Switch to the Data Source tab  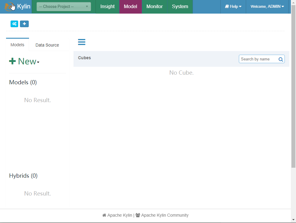click(x=47, y=45)
